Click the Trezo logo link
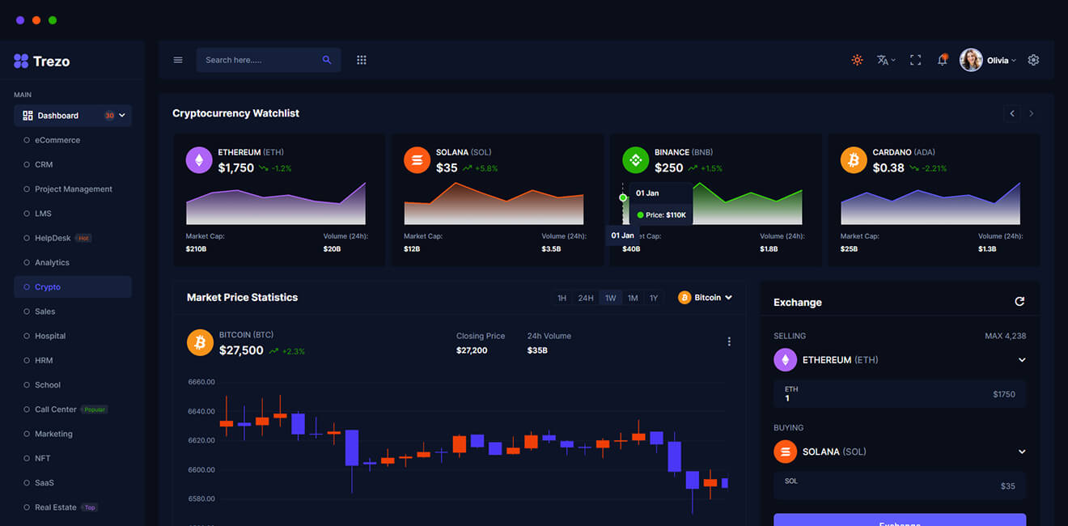This screenshot has width=1068, height=526. (42, 62)
